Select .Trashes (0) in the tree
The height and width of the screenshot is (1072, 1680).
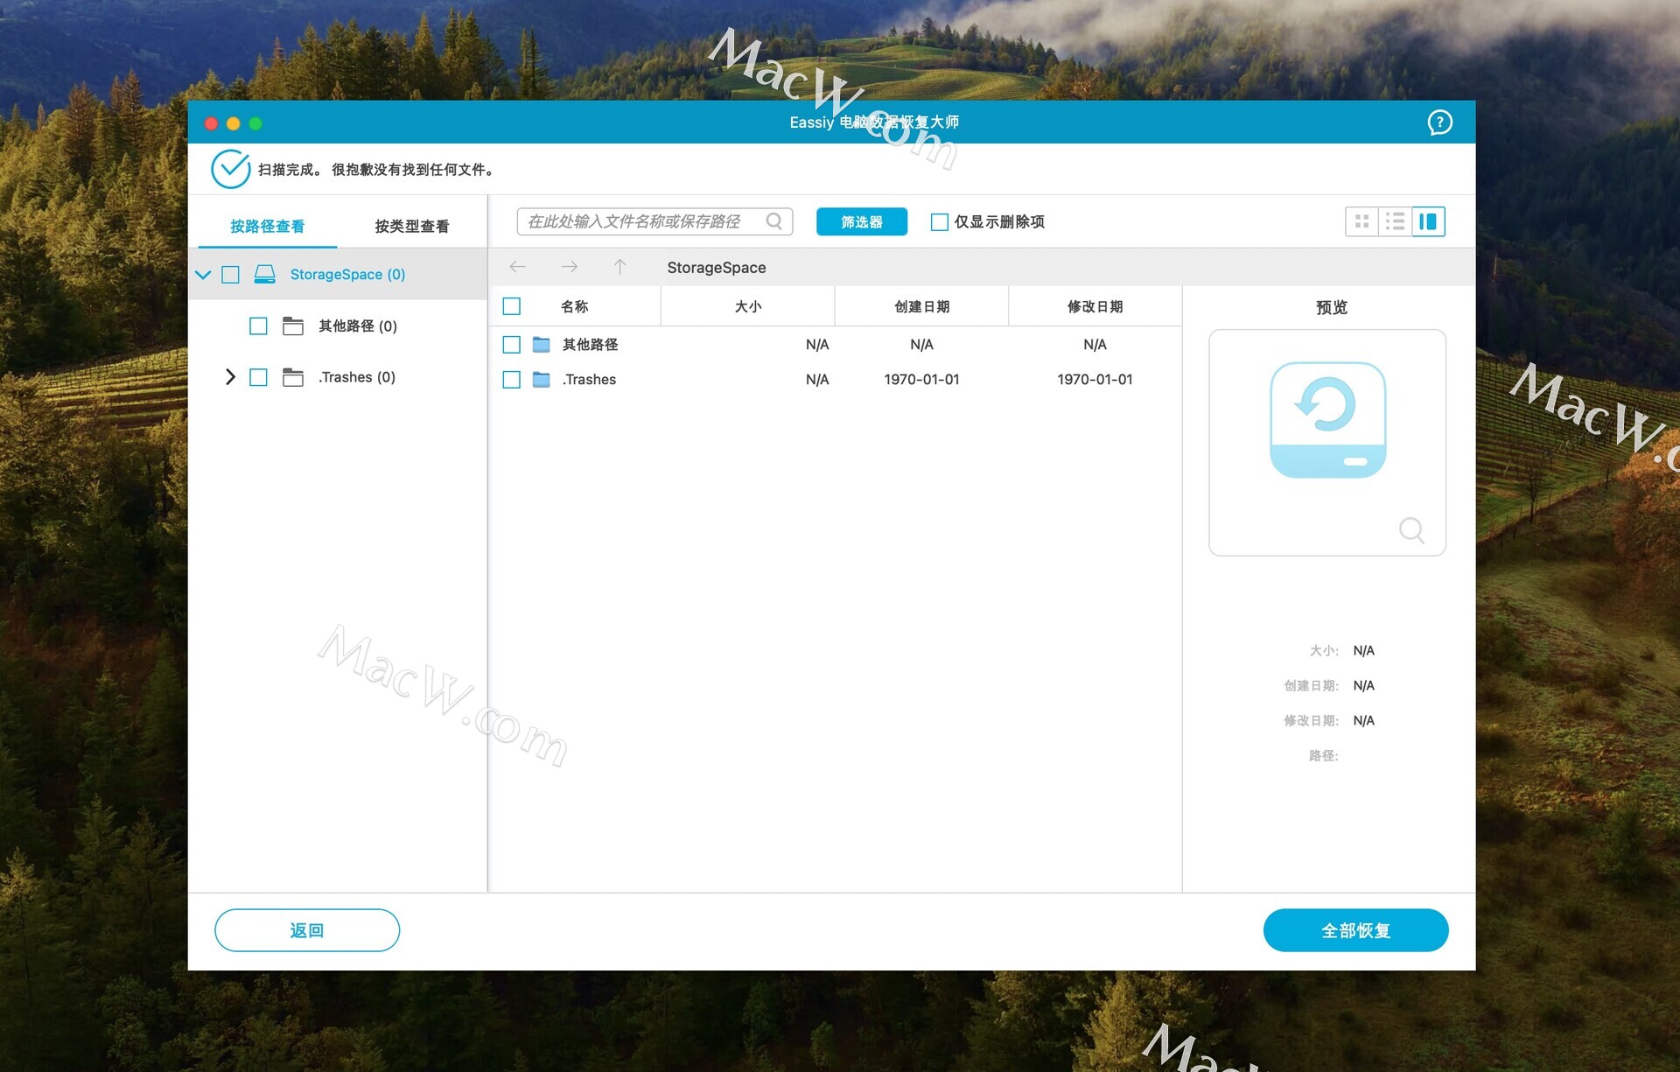357,377
